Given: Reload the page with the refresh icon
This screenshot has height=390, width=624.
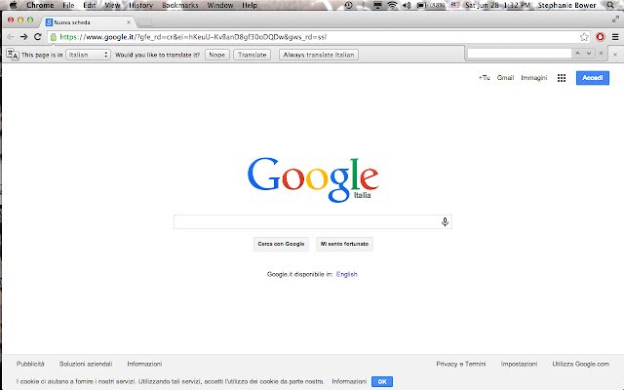Looking at the screenshot, I should 38,37.
